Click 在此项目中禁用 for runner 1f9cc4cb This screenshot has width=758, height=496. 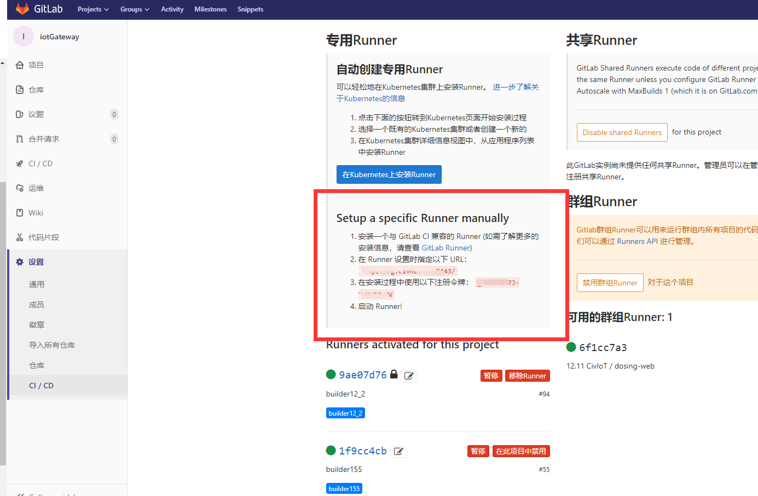tap(520, 451)
